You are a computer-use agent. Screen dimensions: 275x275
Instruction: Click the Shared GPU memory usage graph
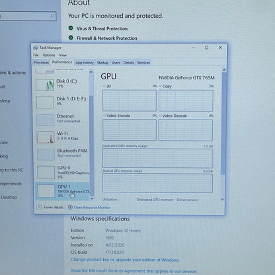coord(157,183)
